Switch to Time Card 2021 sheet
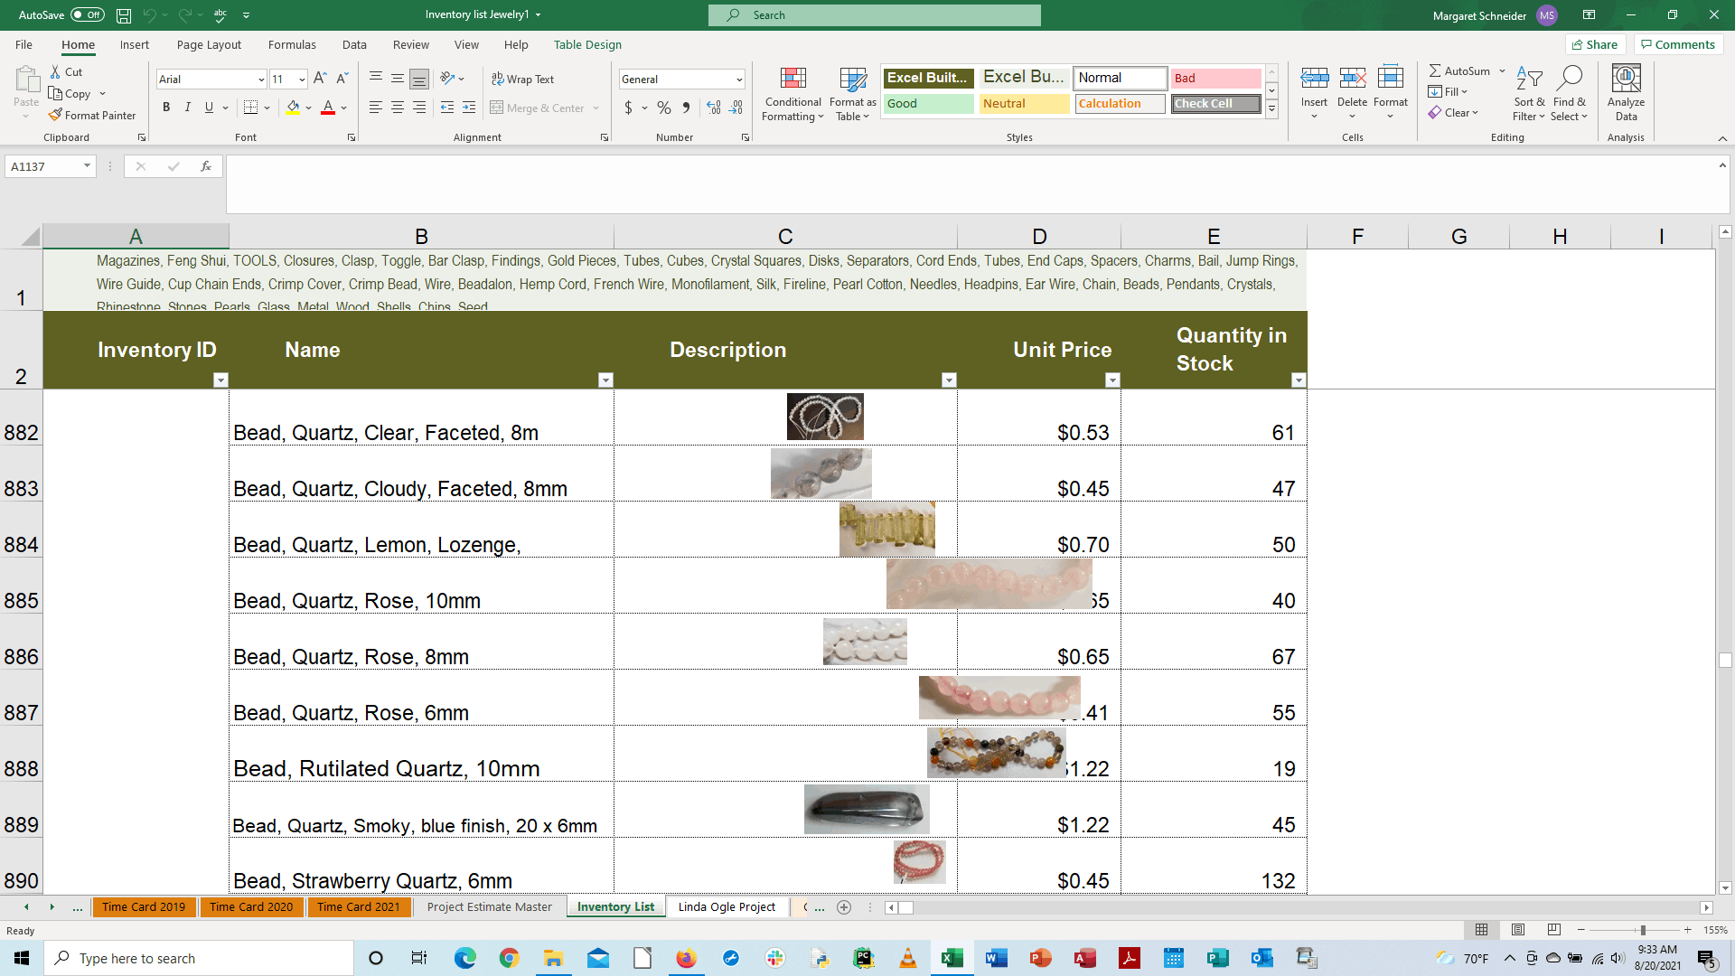The width and height of the screenshot is (1735, 976). pos(359,907)
